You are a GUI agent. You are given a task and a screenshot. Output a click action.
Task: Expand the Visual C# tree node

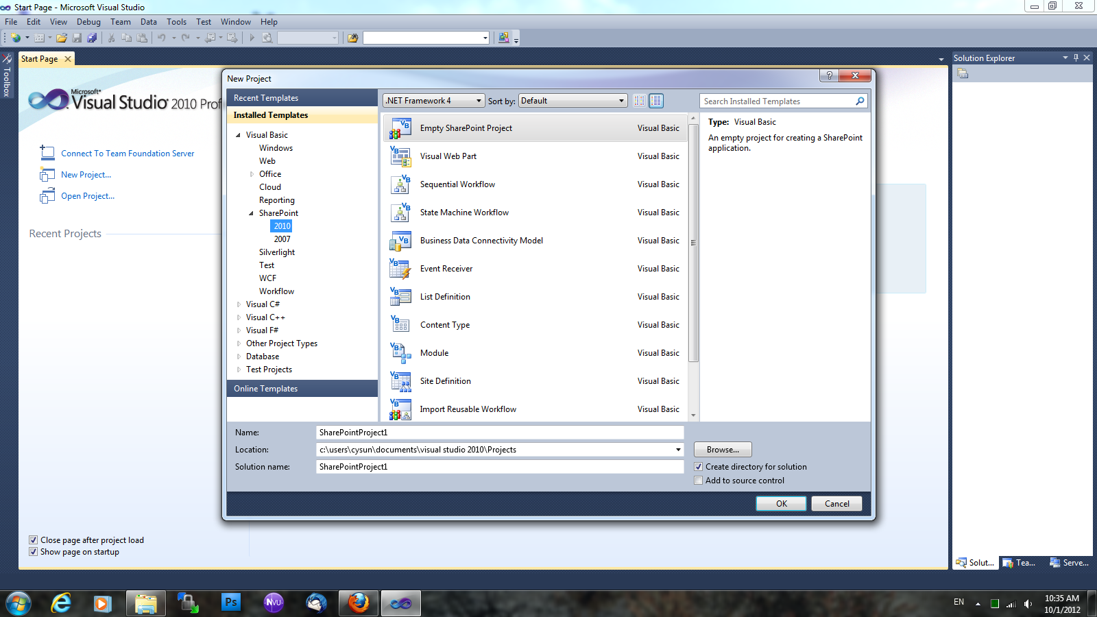(x=239, y=304)
